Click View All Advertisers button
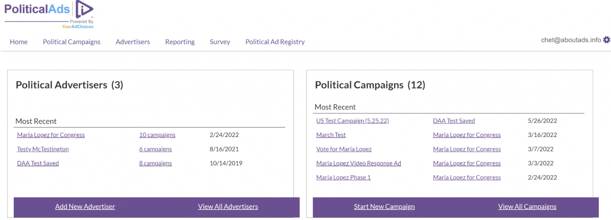Viewport: 611px width, 220px height. [228, 207]
